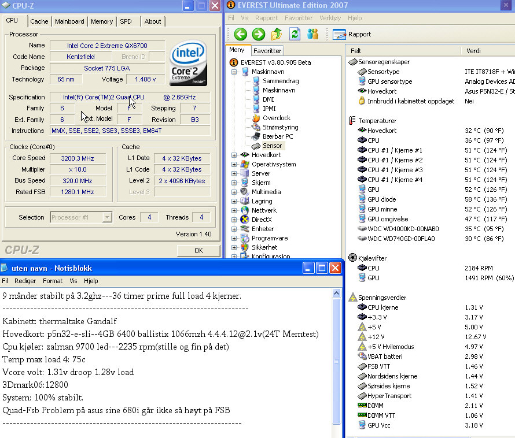The width and height of the screenshot is (515, 438).
Task: Click the WDC WD4000KD-00NAB0 drive icon
Action: 362,229
